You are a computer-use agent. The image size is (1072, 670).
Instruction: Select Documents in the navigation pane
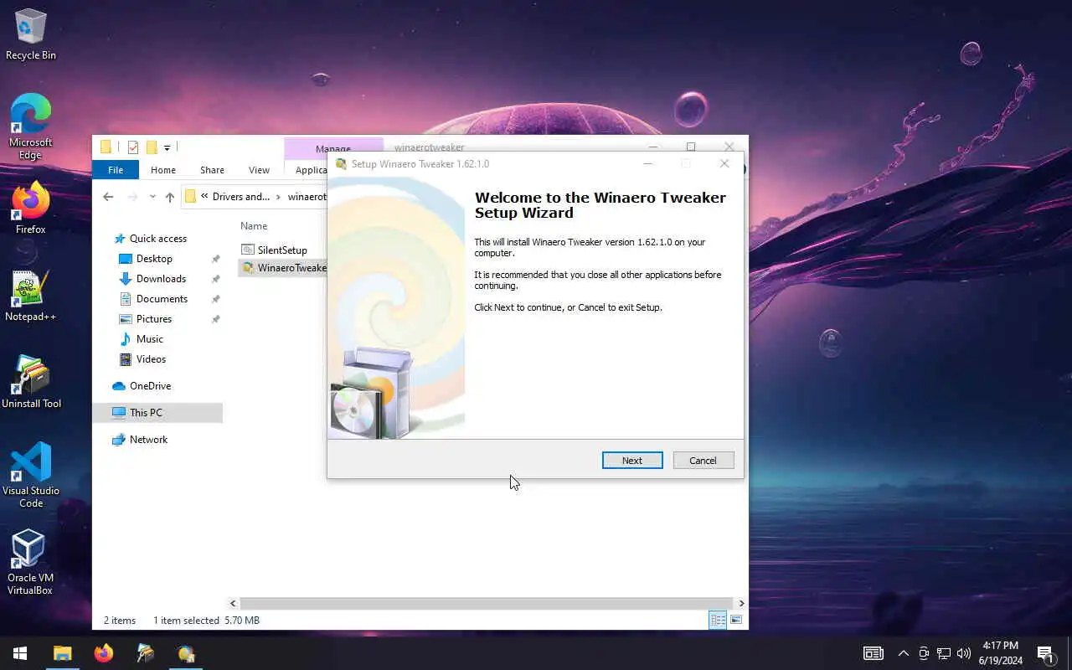(162, 299)
